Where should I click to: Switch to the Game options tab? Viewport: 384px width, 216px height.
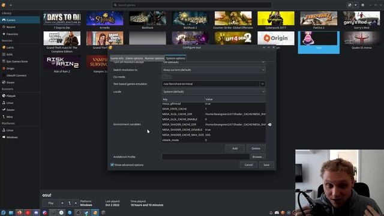click(134, 58)
